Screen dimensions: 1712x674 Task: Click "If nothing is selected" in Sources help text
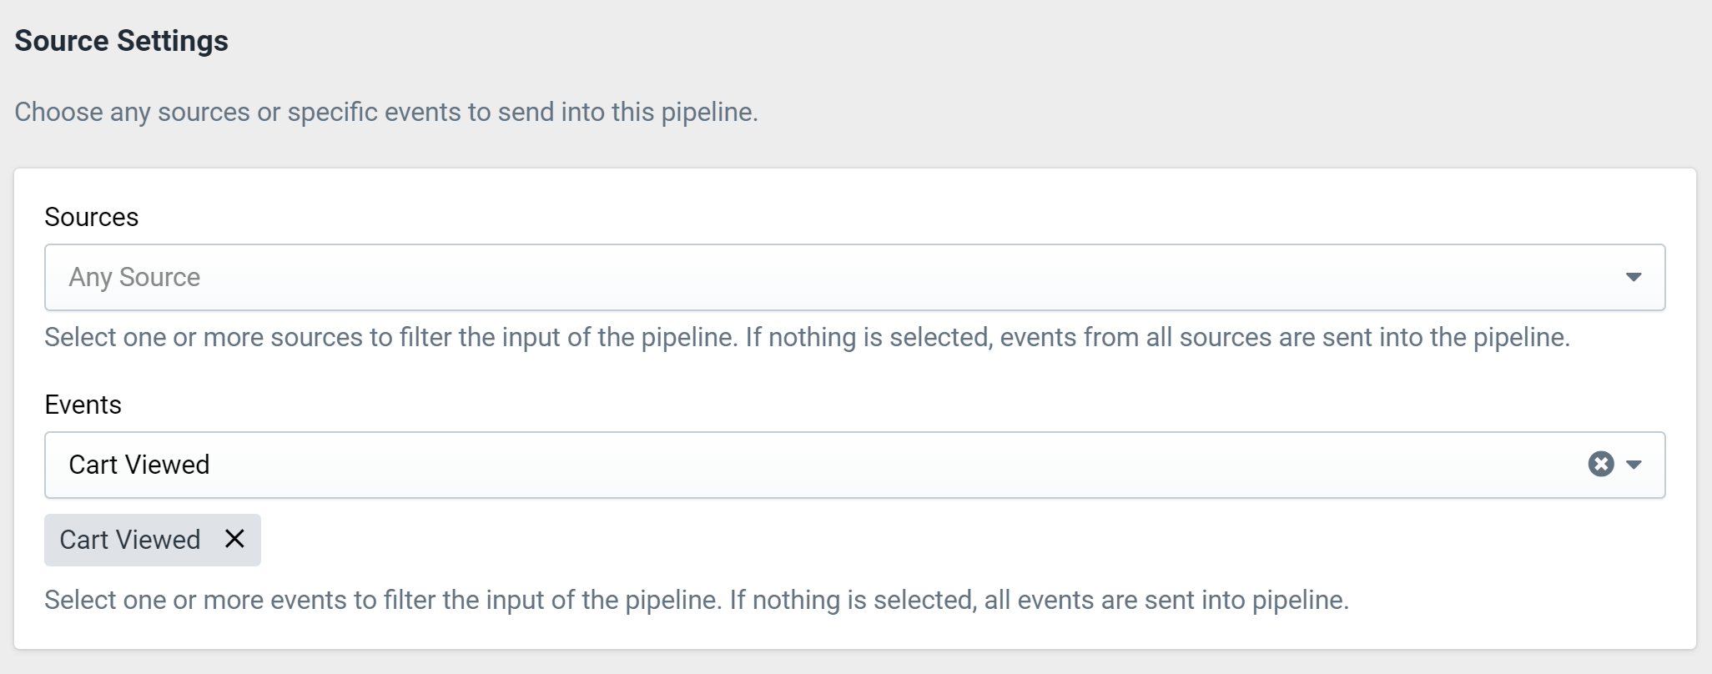(x=869, y=337)
